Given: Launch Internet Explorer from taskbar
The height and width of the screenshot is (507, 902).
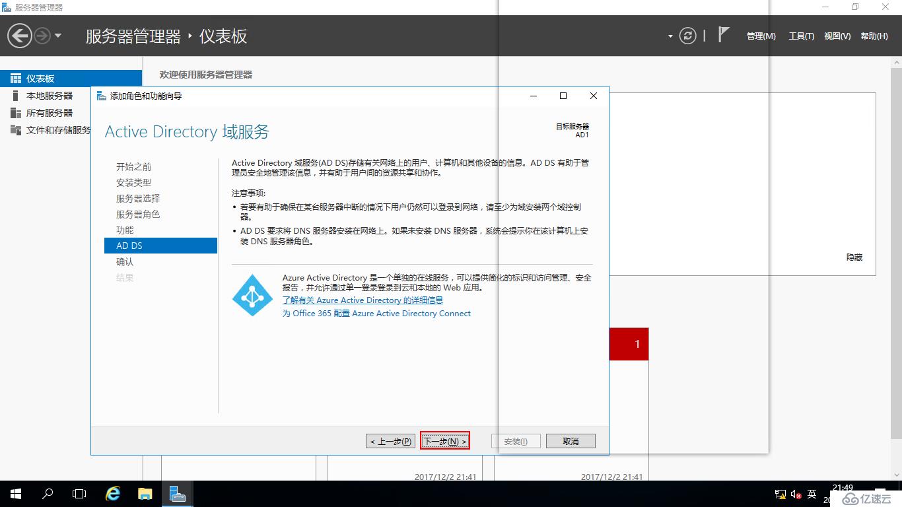Looking at the screenshot, I should coord(113,494).
